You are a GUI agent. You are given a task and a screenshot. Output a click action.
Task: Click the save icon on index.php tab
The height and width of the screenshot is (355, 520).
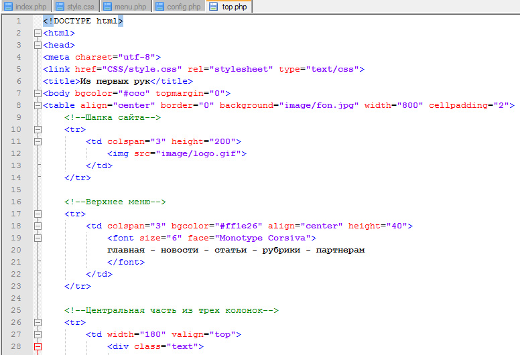pos(9,7)
